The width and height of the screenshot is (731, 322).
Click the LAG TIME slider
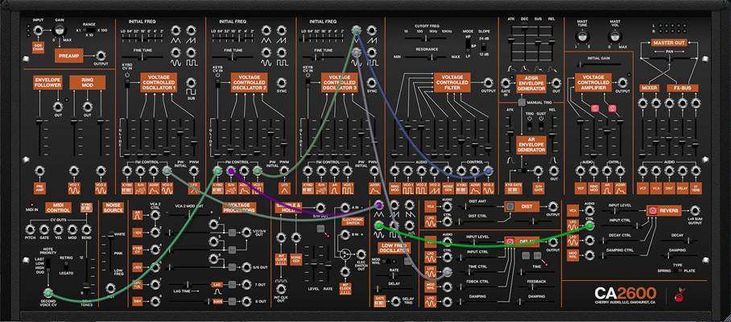(190, 284)
